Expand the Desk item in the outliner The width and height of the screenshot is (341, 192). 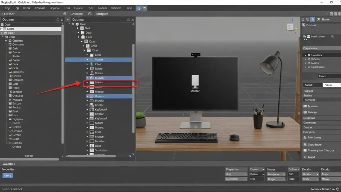[x=78, y=28]
